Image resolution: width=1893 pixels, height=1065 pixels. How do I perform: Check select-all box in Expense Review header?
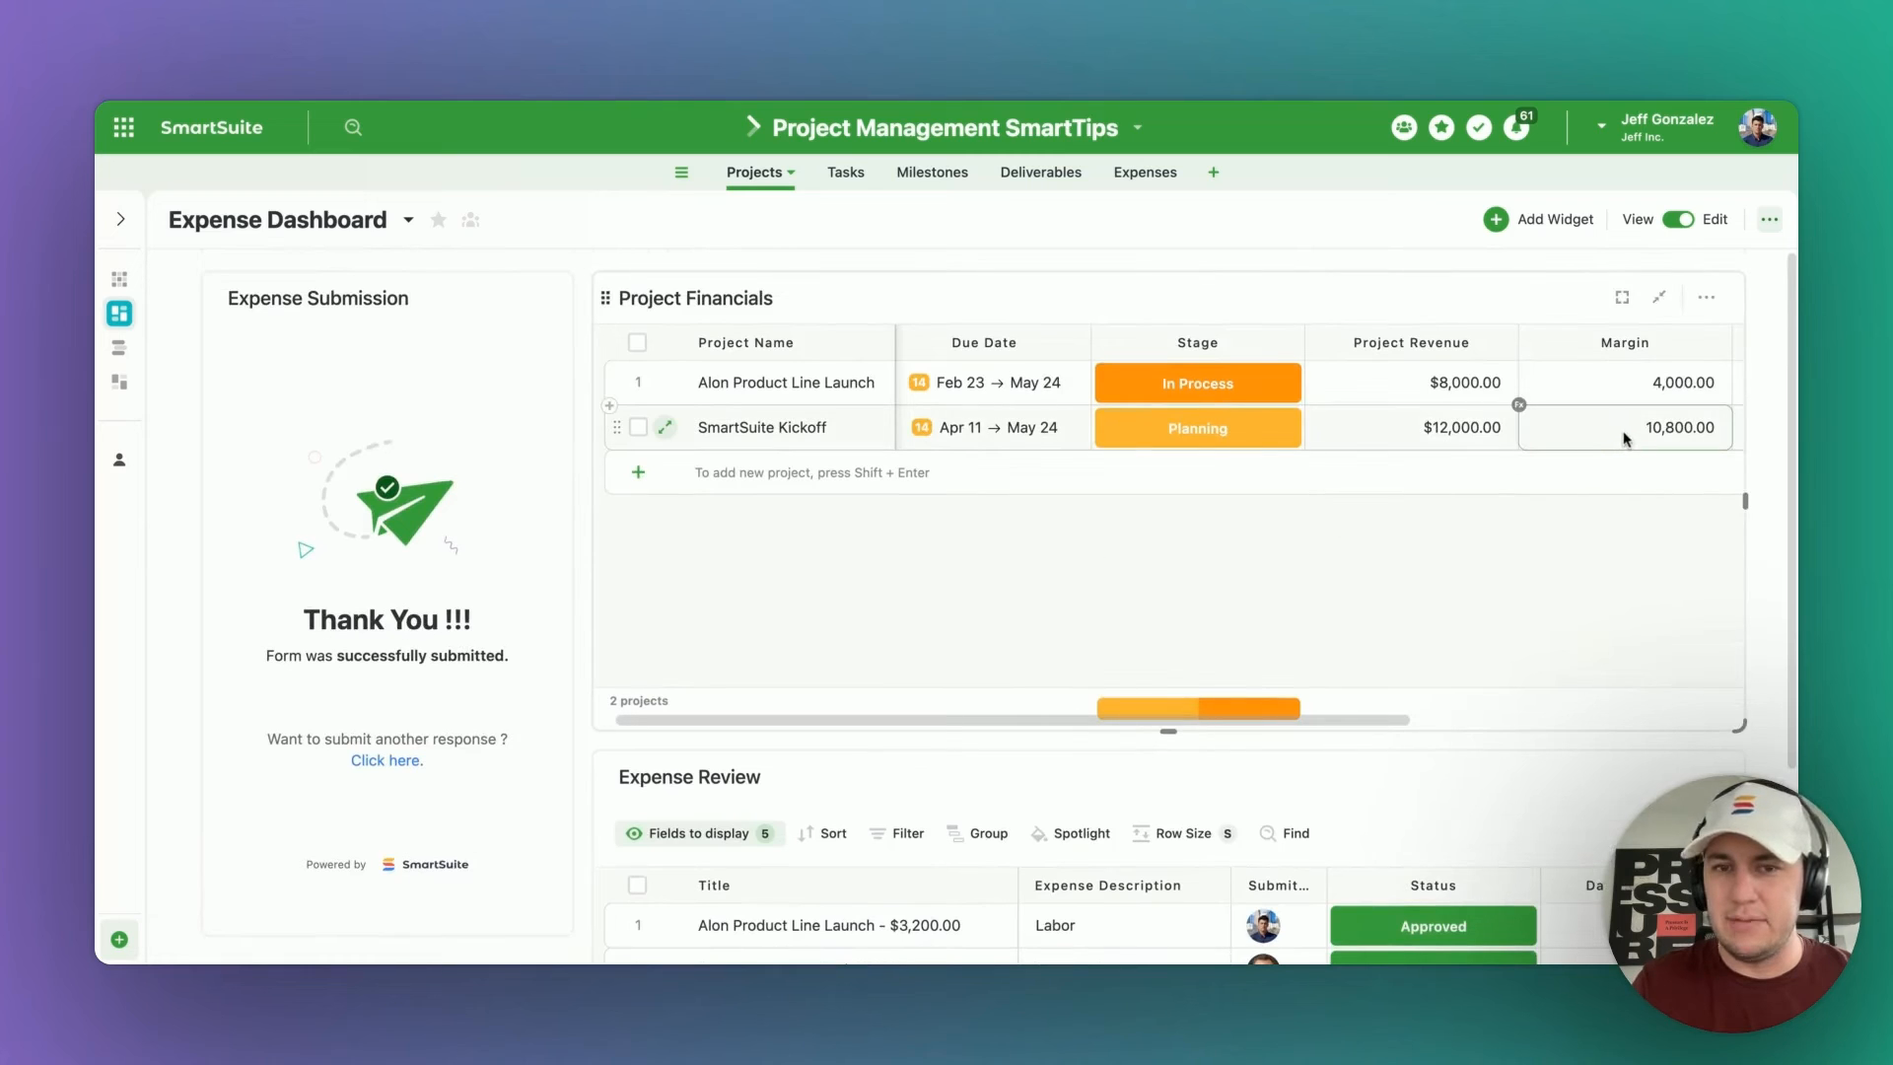pos(638,886)
